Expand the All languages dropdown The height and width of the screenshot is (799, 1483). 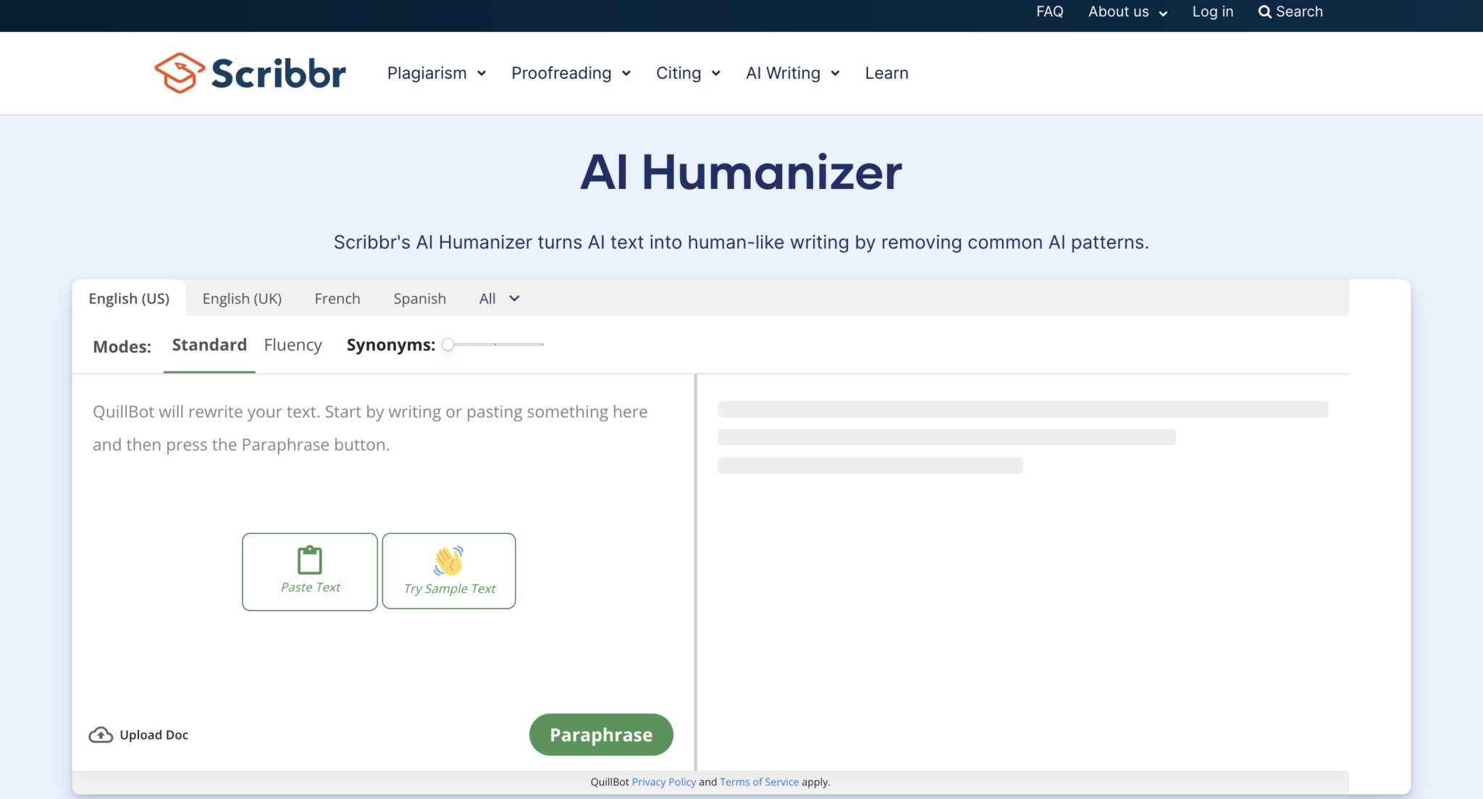500,298
